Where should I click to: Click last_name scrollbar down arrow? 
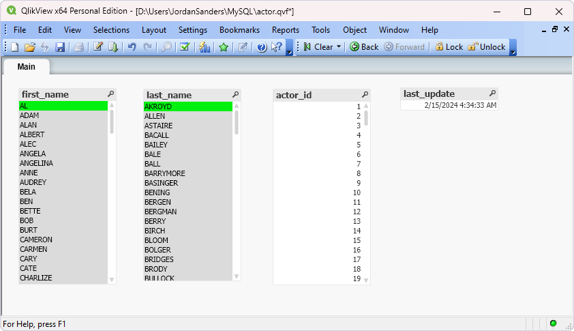tap(237, 276)
